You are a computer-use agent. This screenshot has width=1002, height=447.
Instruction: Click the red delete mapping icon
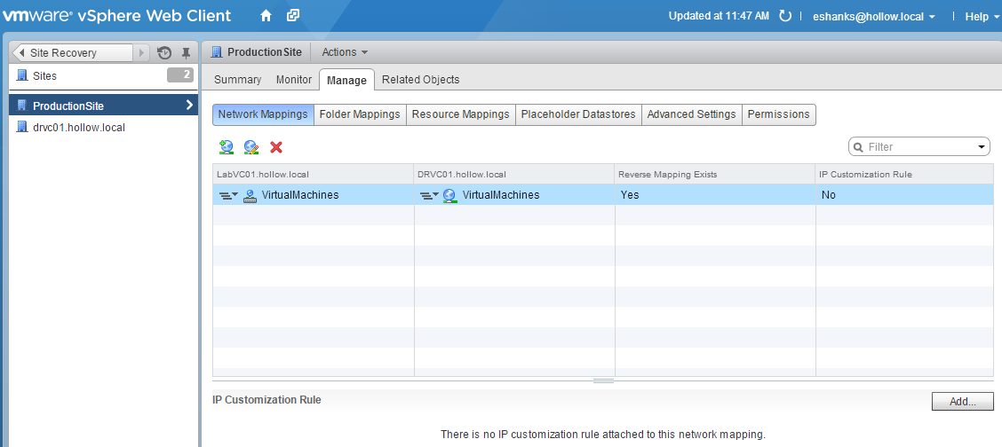tap(276, 147)
